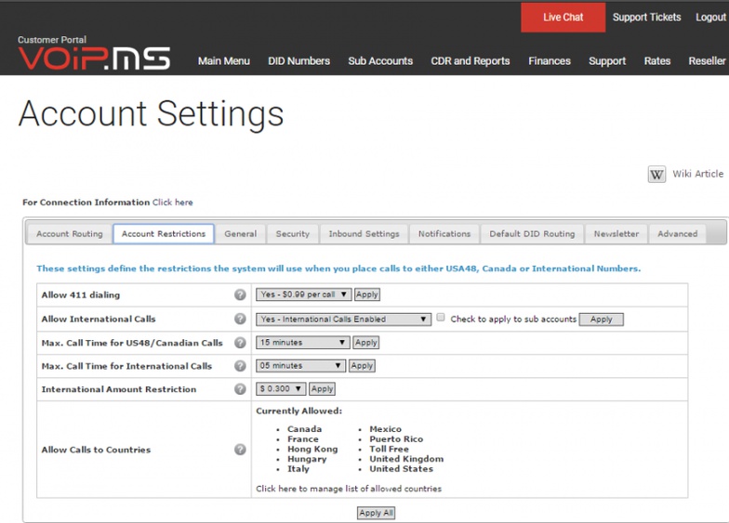Switch to the Advanced tab
729x523 pixels.
677,234
